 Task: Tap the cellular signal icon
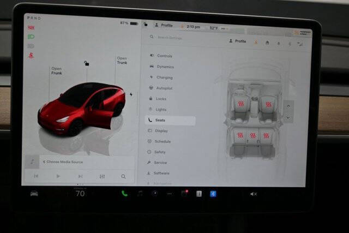(x=300, y=44)
